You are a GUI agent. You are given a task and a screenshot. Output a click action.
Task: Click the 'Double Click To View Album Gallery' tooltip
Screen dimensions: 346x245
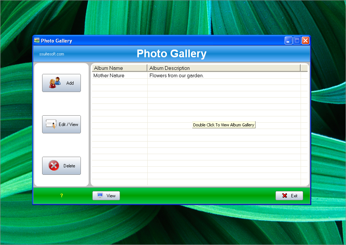point(224,125)
